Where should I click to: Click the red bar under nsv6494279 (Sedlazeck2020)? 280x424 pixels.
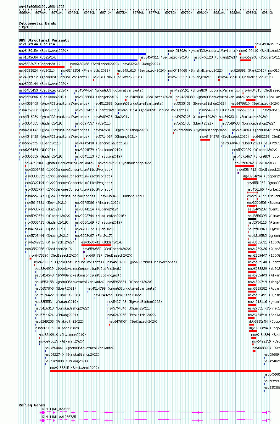pos(205,139)
